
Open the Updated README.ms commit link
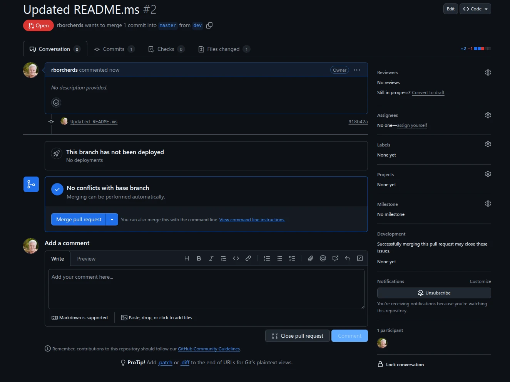(94, 122)
